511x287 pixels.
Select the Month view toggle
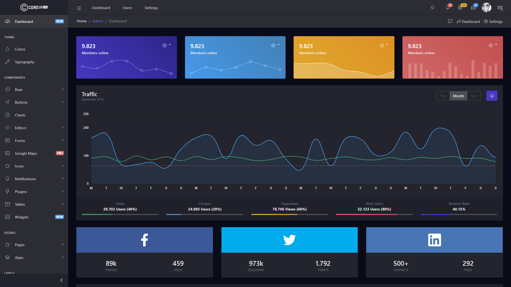click(458, 96)
